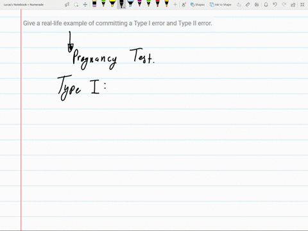This screenshot has height=231, width=308.
Task: Select the text selection tool
Action: 67,4
